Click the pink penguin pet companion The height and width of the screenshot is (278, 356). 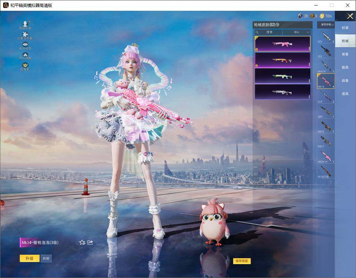pyautogui.click(x=214, y=222)
